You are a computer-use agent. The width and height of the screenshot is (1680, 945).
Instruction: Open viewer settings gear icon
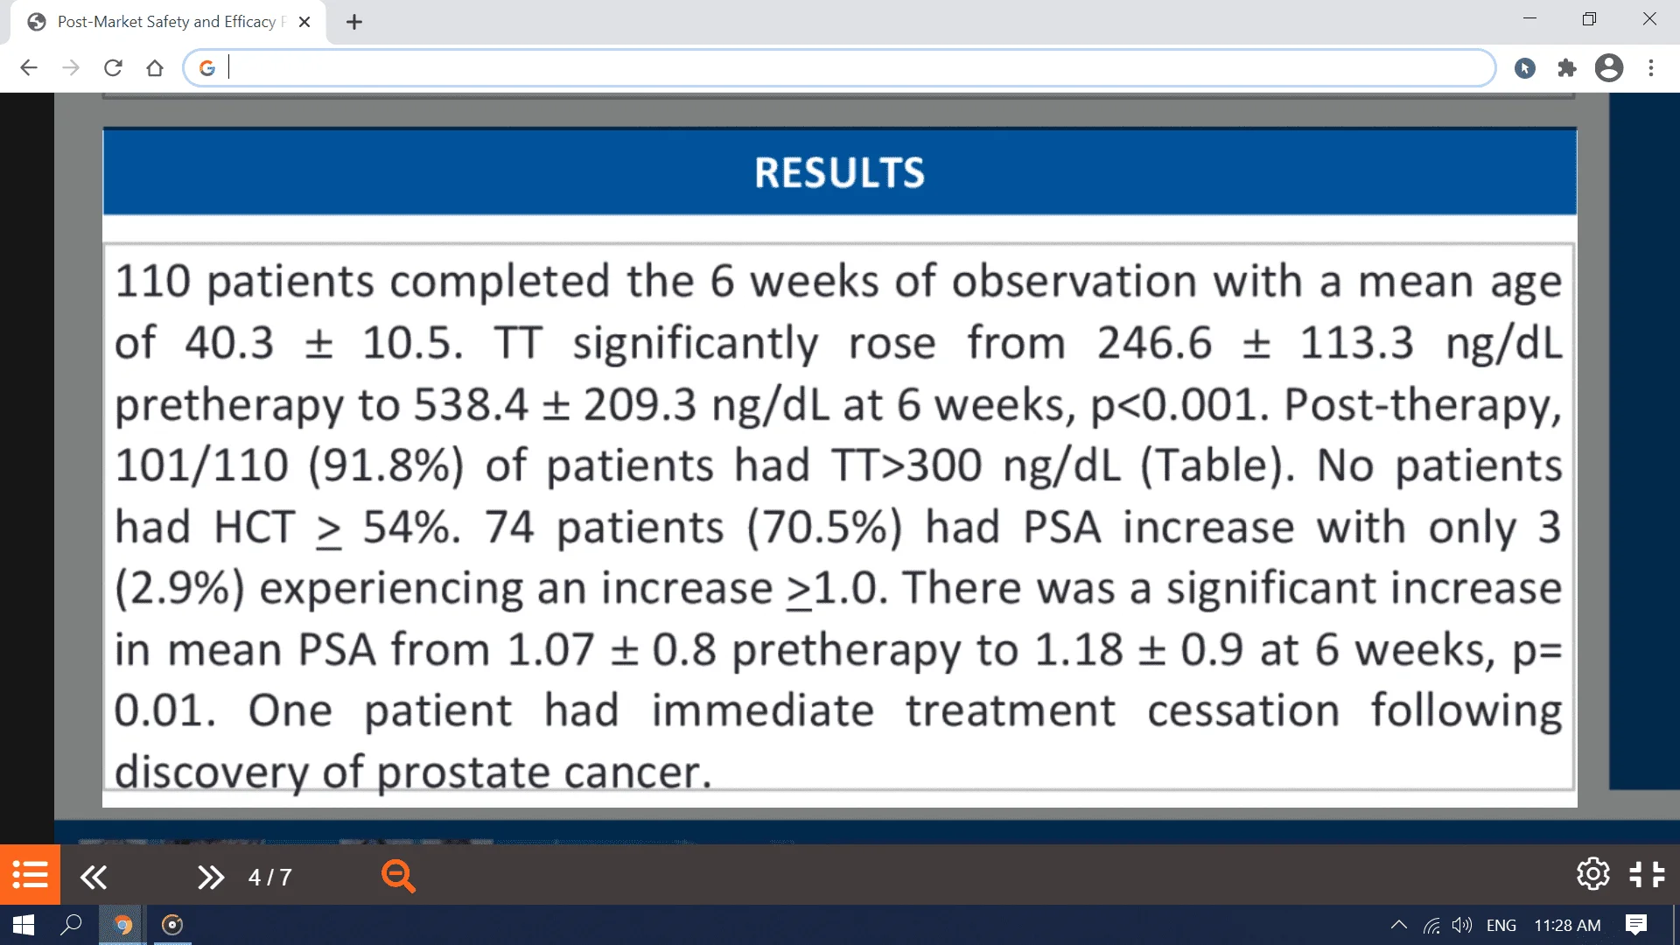click(x=1592, y=874)
